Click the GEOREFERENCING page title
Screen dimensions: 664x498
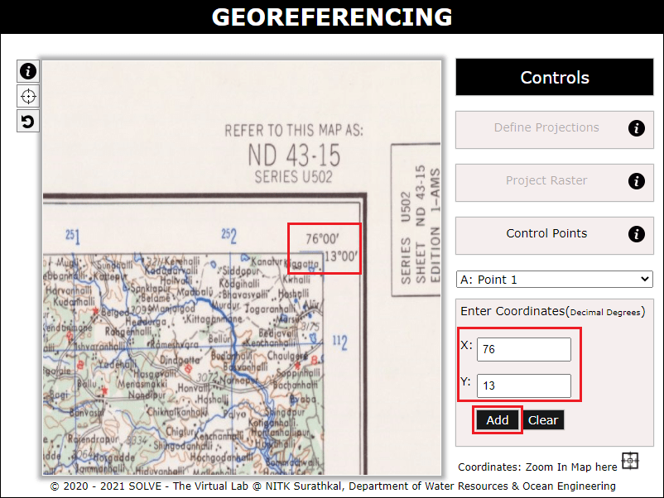(332, 17)
